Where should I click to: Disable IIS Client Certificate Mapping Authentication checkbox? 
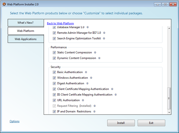pos(54,95)
